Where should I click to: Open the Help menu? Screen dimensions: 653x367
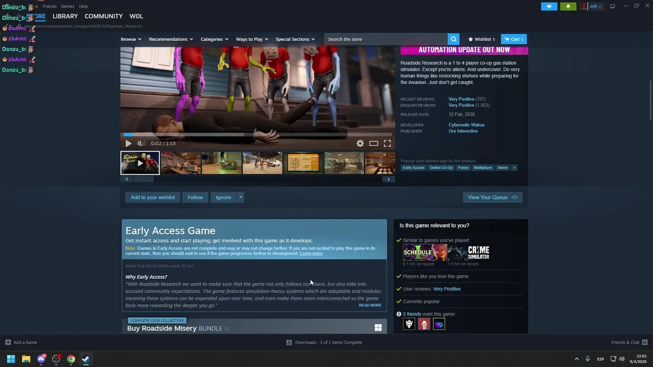click(x=83, y=6)
